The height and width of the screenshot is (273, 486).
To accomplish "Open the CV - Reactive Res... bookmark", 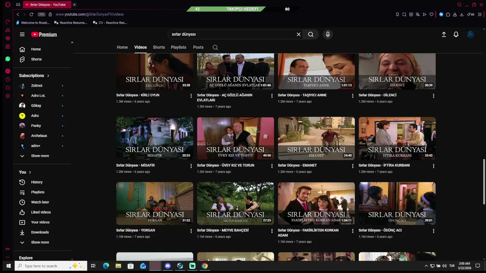I will tap(110, 23).
